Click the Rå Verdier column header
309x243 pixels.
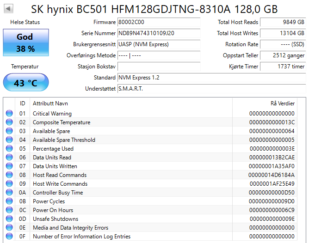[x=282, y=103]
